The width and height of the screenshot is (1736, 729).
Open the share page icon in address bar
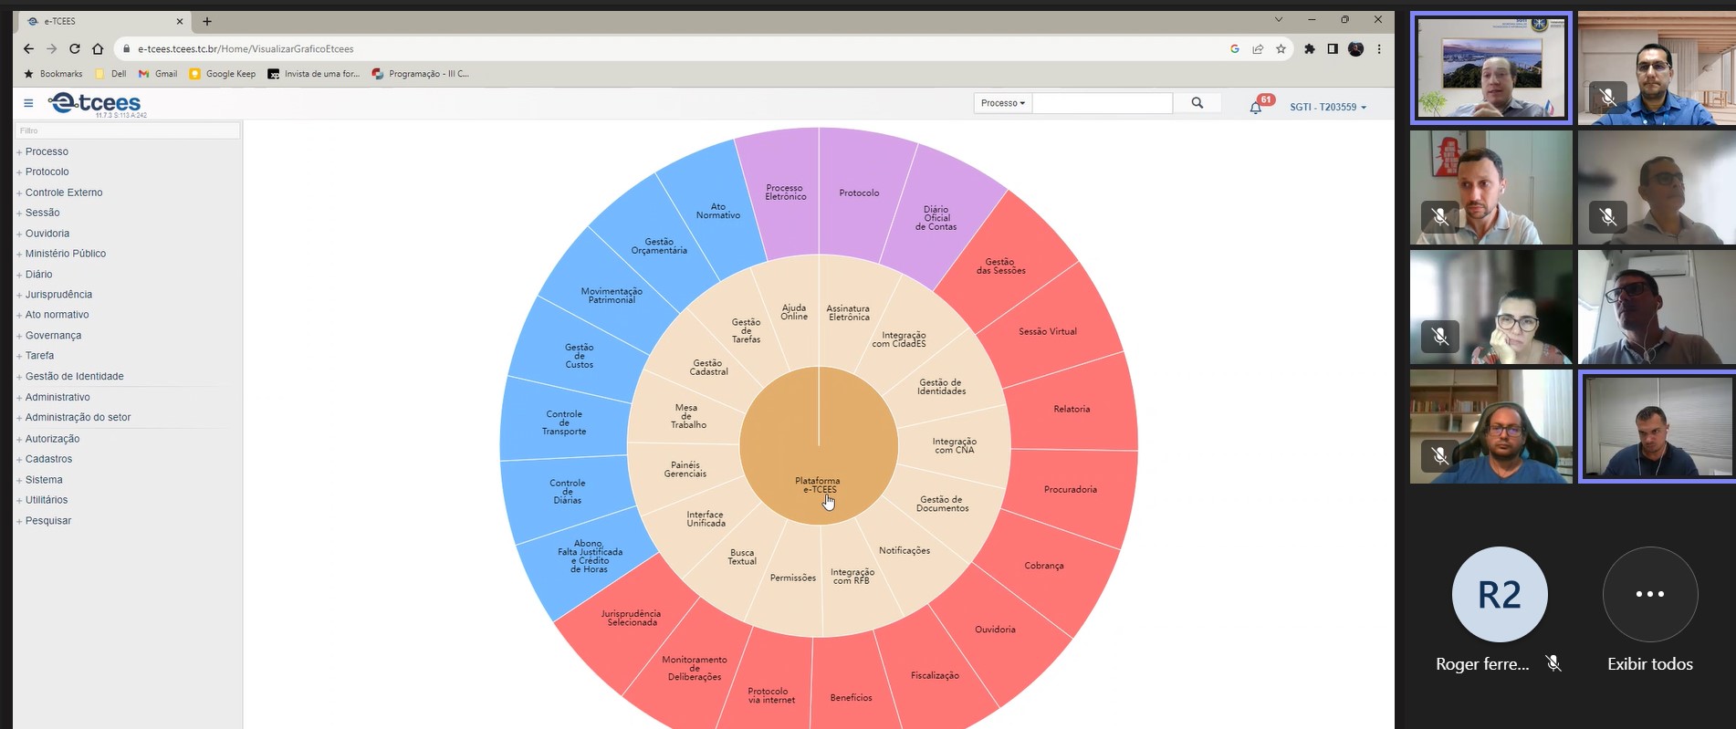point(1258,49)
